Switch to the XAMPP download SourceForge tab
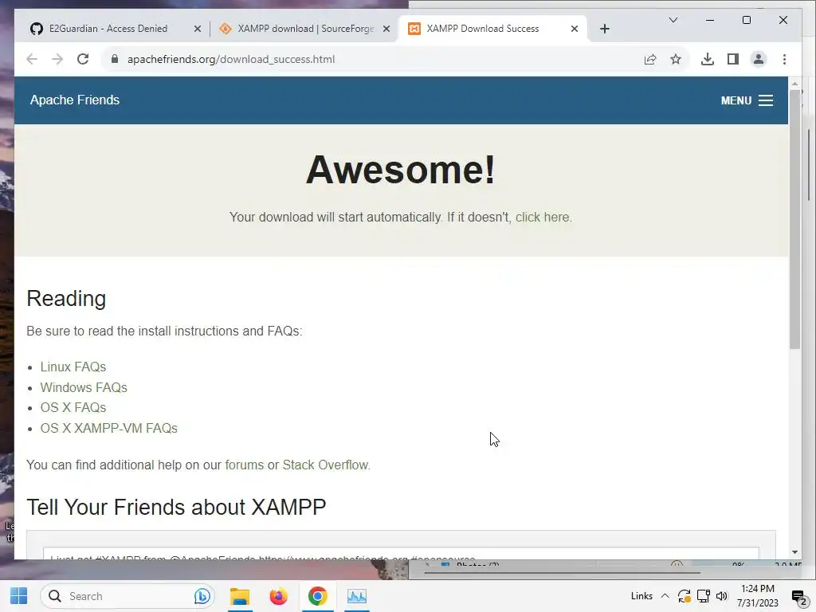This screenshot has width=816, height=612. pos(304,29)
